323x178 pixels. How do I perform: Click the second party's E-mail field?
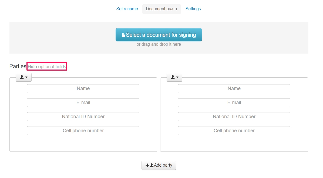(234, 103)
